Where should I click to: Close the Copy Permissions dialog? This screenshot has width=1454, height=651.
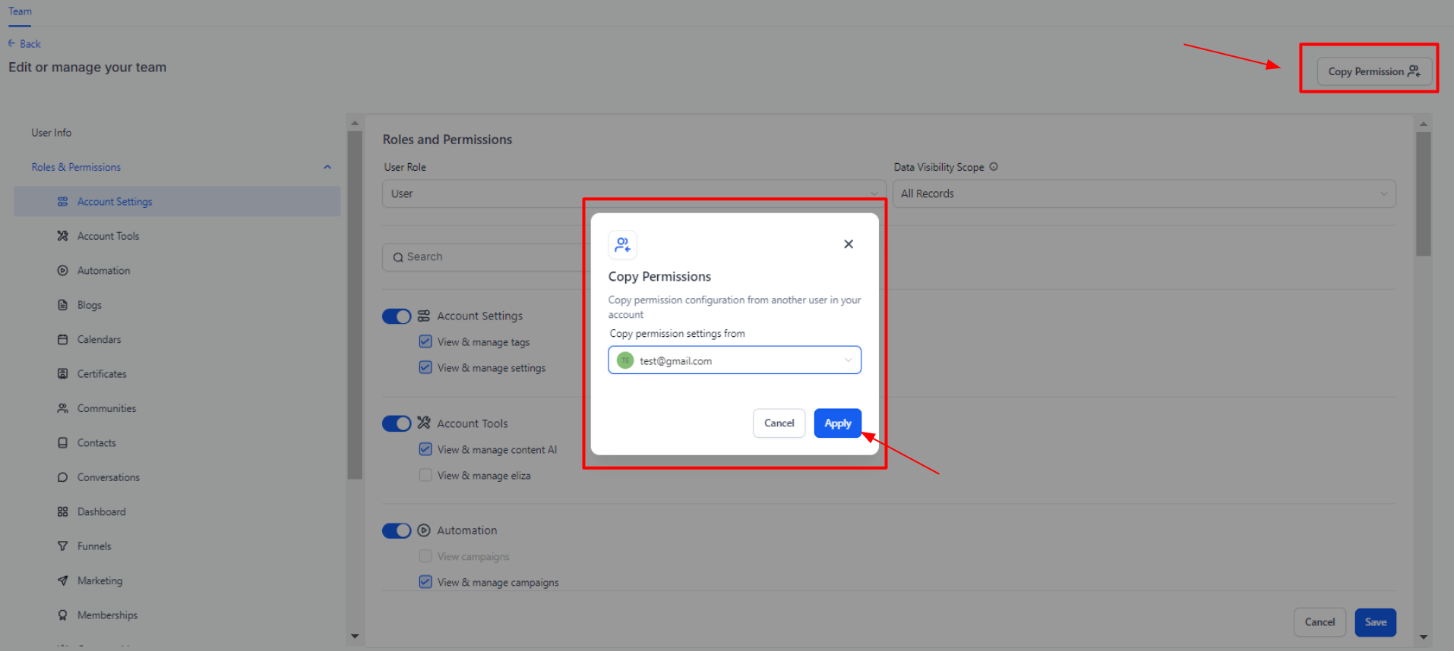tap(849, 244)
